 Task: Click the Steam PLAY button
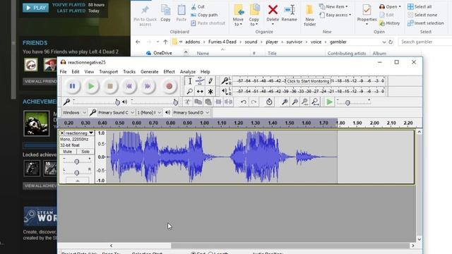[36, 8]
